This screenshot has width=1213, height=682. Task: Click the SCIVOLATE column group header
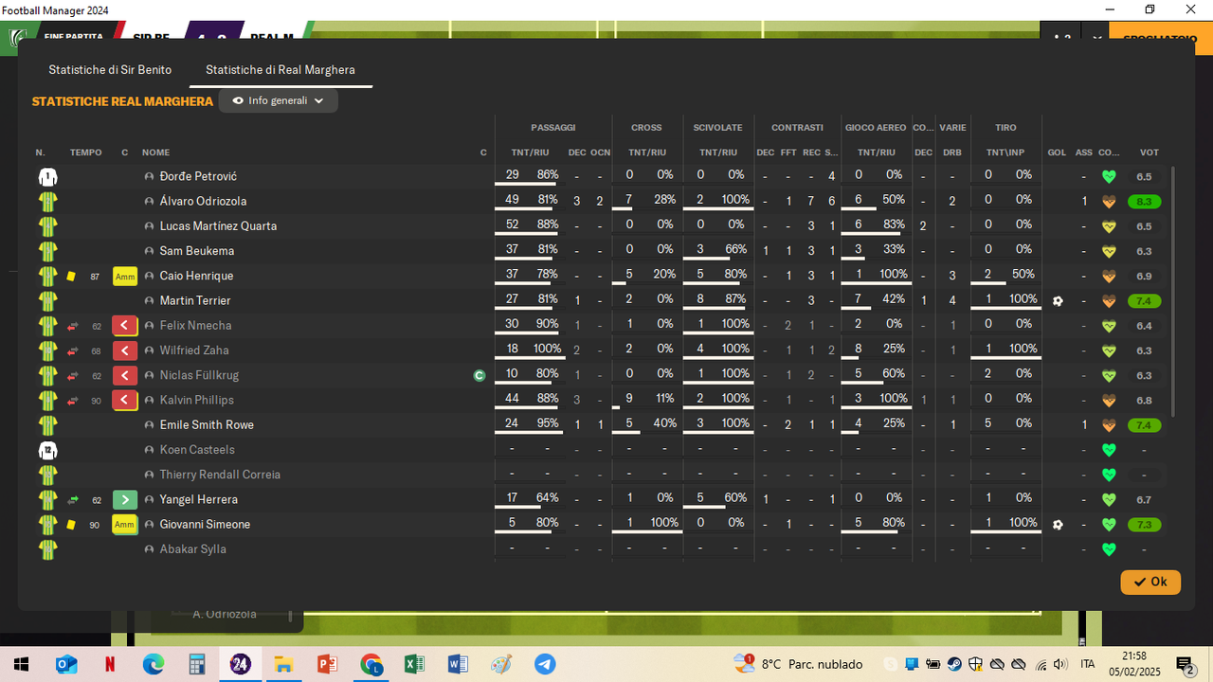[717, 128]
